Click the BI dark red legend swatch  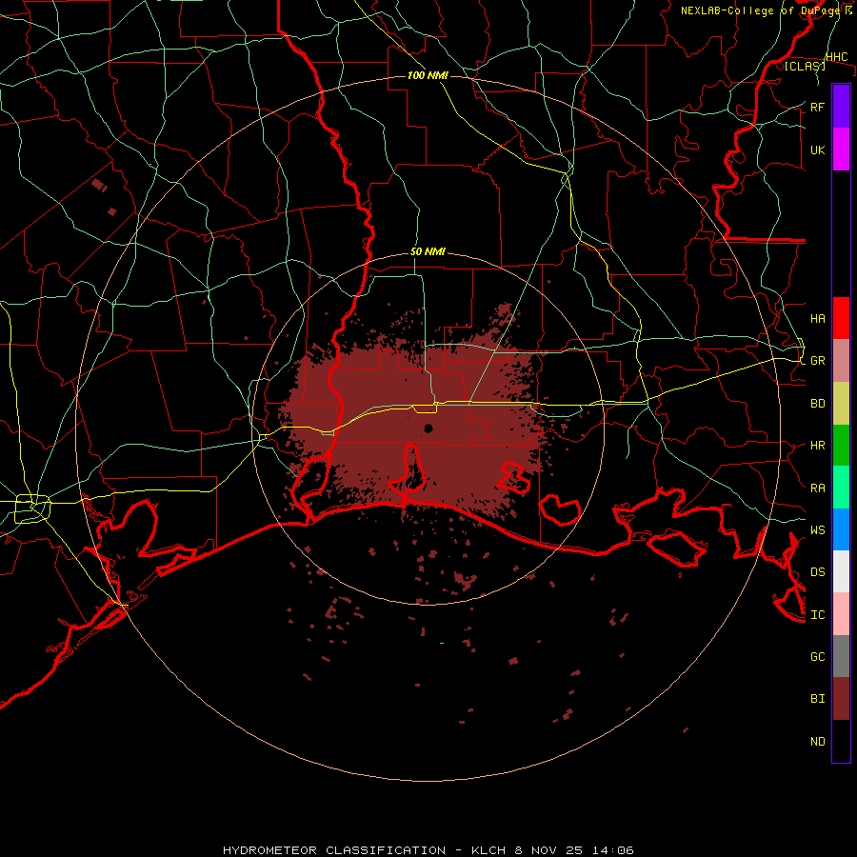[841, 699]
